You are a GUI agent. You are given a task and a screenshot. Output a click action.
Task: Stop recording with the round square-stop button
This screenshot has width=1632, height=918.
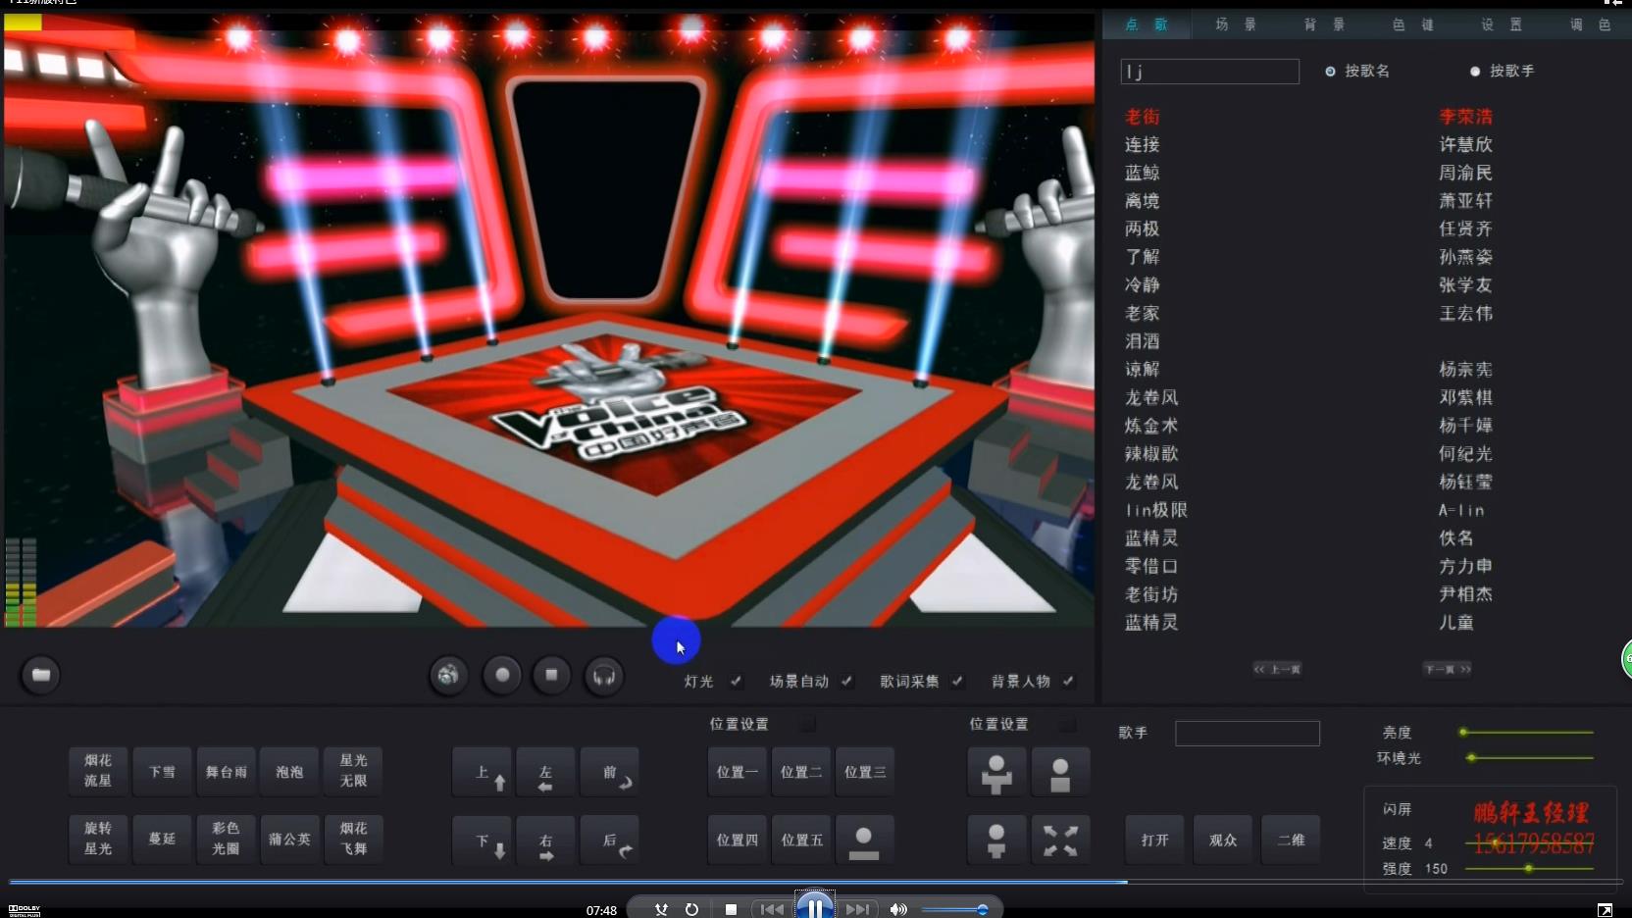(x=552, y=675)
